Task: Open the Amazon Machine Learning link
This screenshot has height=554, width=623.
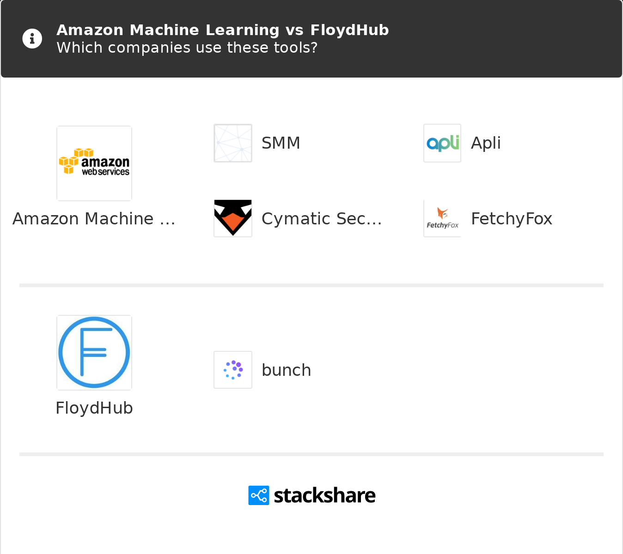Action: click(x=94, y=218)
